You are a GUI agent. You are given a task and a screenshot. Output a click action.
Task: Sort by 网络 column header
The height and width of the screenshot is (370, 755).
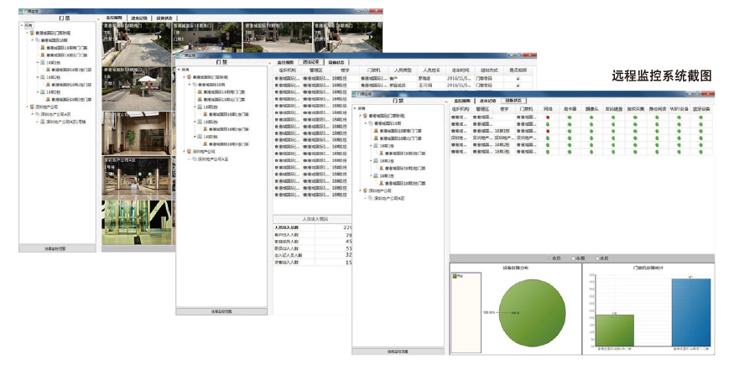[548, 109]
